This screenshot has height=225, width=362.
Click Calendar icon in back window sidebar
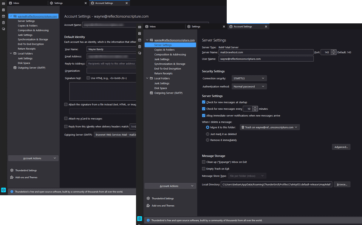coord(3,16)
